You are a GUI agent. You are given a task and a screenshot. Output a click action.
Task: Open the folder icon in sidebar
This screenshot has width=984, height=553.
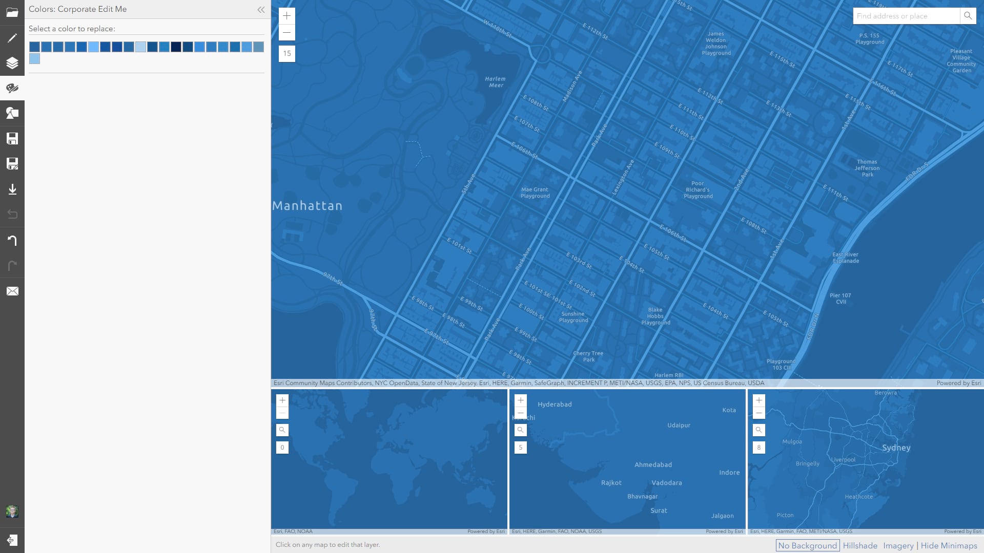tap(12, 12)
